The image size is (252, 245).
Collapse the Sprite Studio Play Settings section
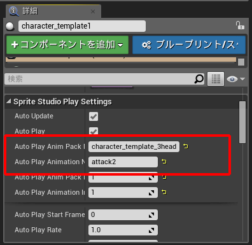click(8, 101)
